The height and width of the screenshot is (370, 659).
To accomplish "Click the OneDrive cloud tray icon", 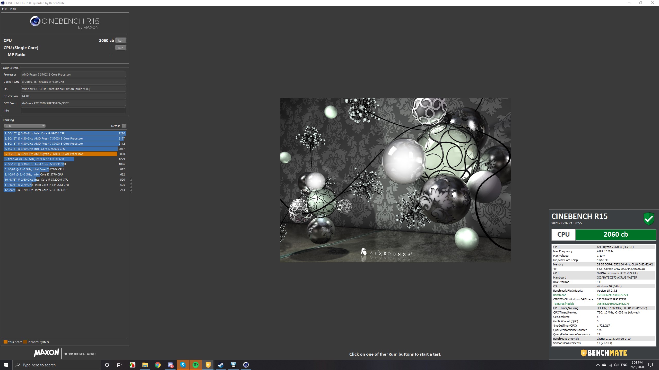I will click(x=604, y=365).
